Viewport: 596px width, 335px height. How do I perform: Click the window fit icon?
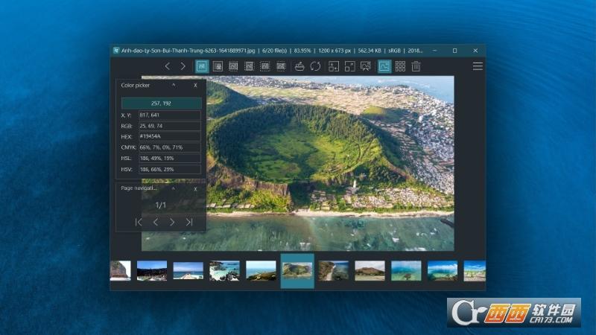pyautogui.click(x=334, y=66)
